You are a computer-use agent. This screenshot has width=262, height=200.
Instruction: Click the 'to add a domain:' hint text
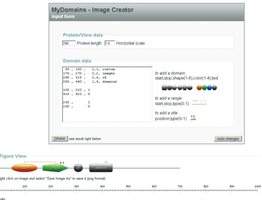(171, 73)
